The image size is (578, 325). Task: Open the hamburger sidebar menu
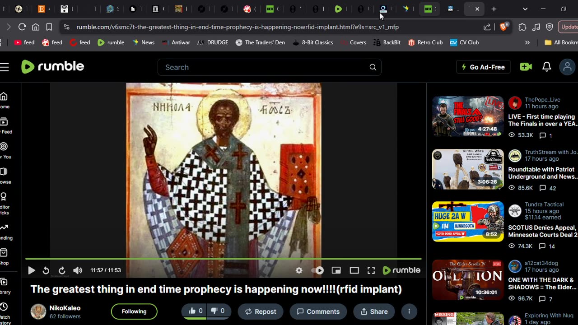5,67
